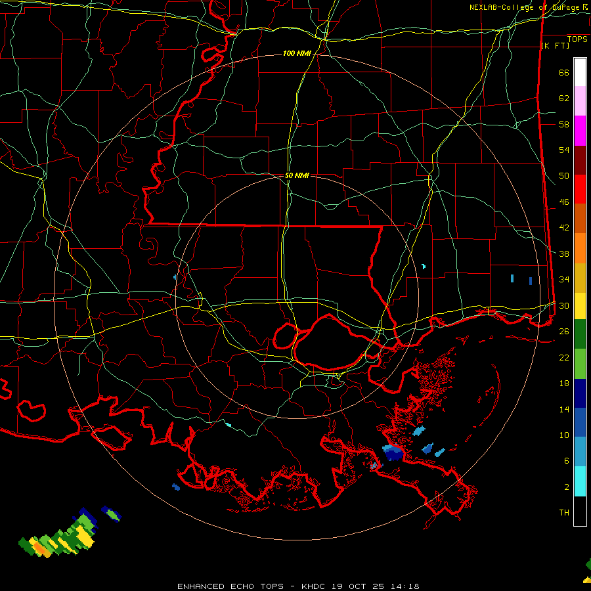Click the KHDC station identifier

[315, 586]
